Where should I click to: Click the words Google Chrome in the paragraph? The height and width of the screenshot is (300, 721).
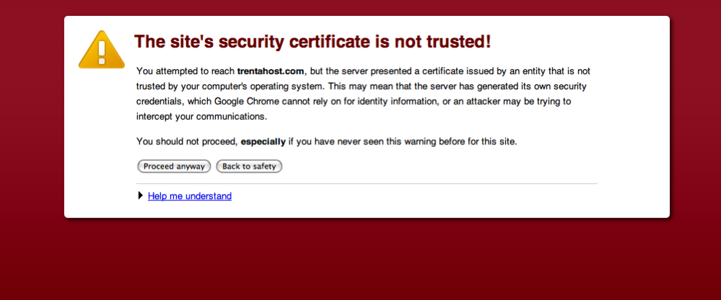pyautogui.click(x=246, y=102)
